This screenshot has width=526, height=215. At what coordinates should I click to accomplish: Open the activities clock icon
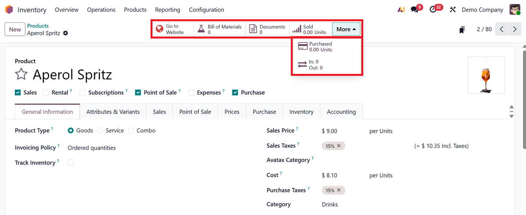pos(433,9)
